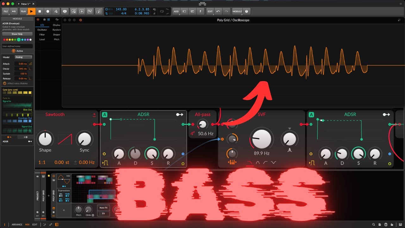Image resolution: width=405 pixels, height=228 pixels.
Task: Select the Display module category
Action: [57, 25]
